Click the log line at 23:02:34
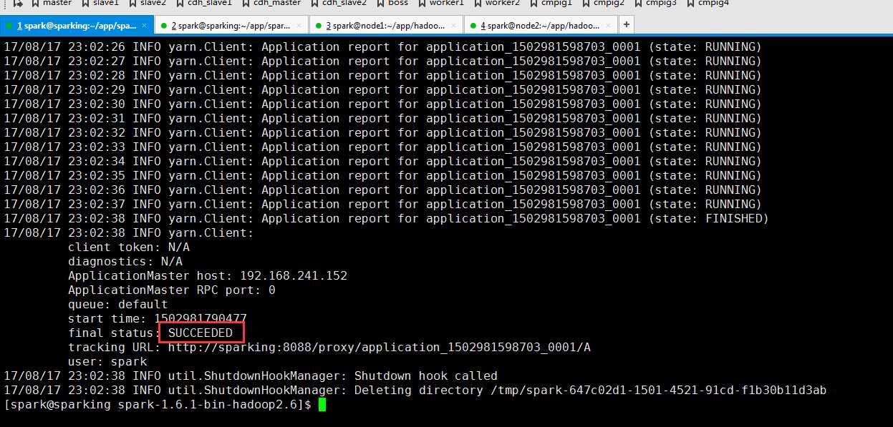The image size is (893, 427). [382, 162]
